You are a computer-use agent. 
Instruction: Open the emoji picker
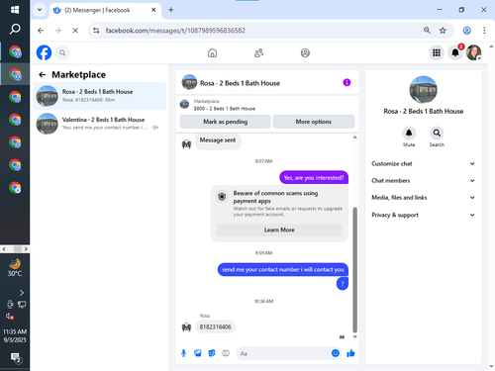(x=336, y=353)
